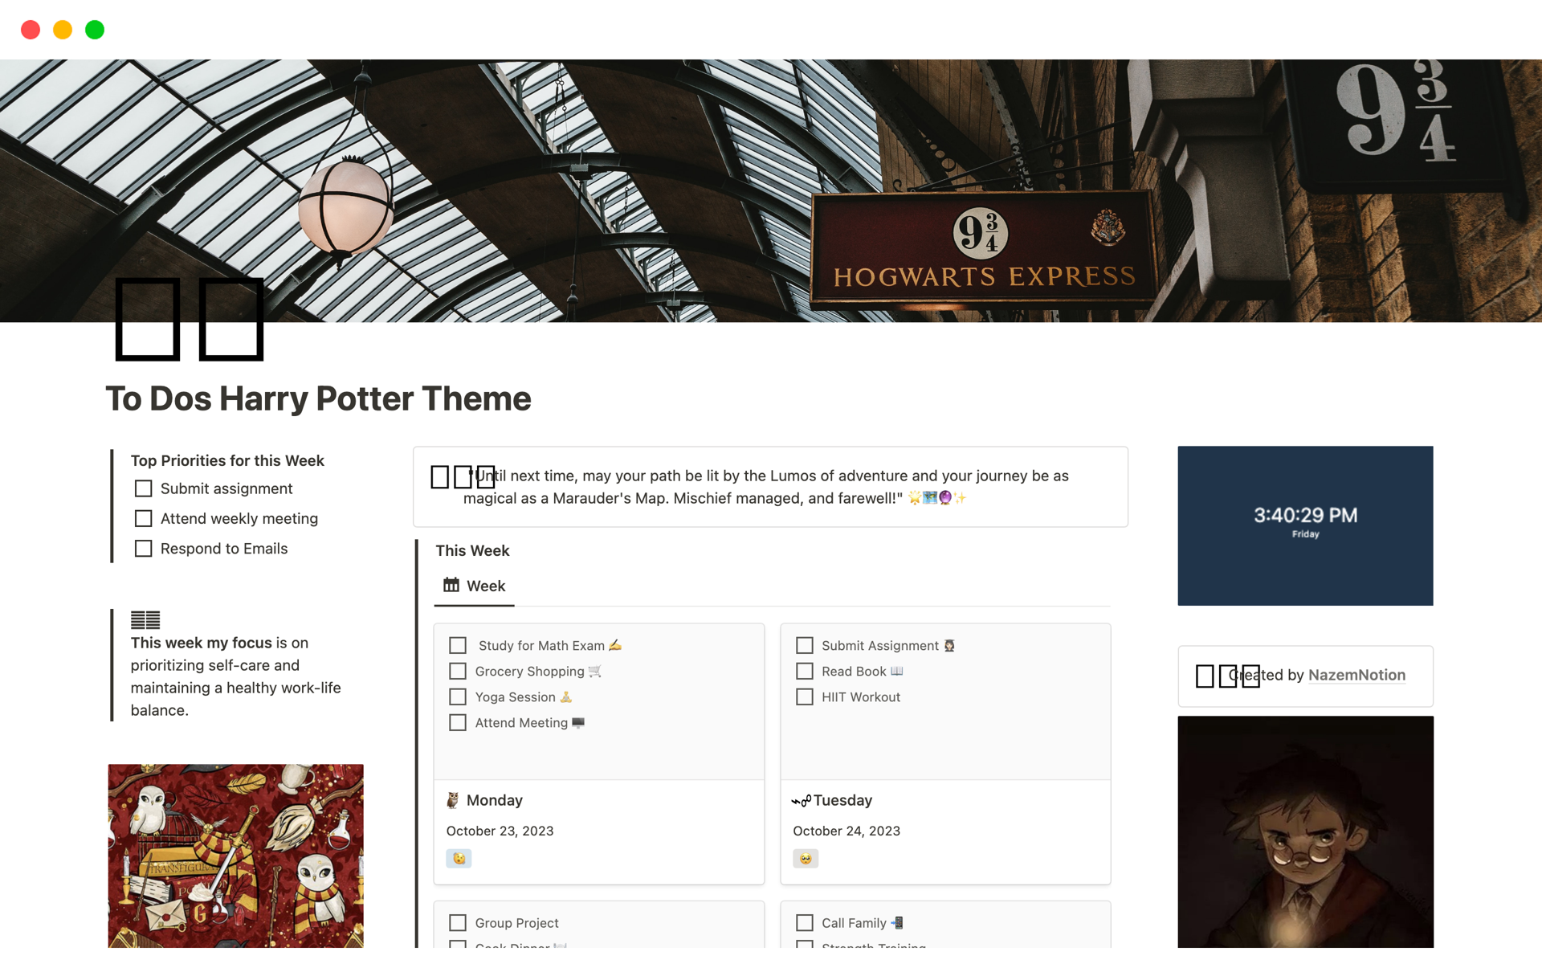1542x964 pixels.
Task: Click the clock widget showing Friday
Action: pos(1305,525)
